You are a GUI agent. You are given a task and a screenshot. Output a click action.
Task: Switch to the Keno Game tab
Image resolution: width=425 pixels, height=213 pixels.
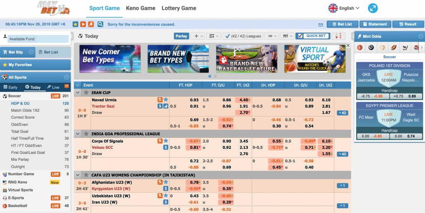point(141,8)
